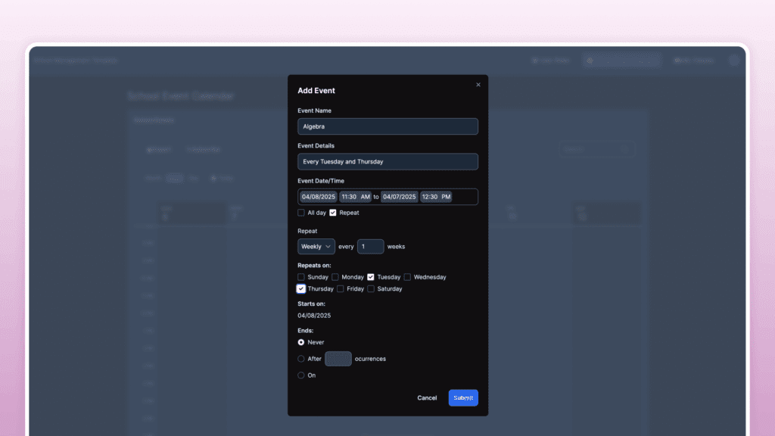Image resolution: width=775 pixels, height=436 pixels.
Task: Click the Cancel button
Action: (x=427, y=398)
